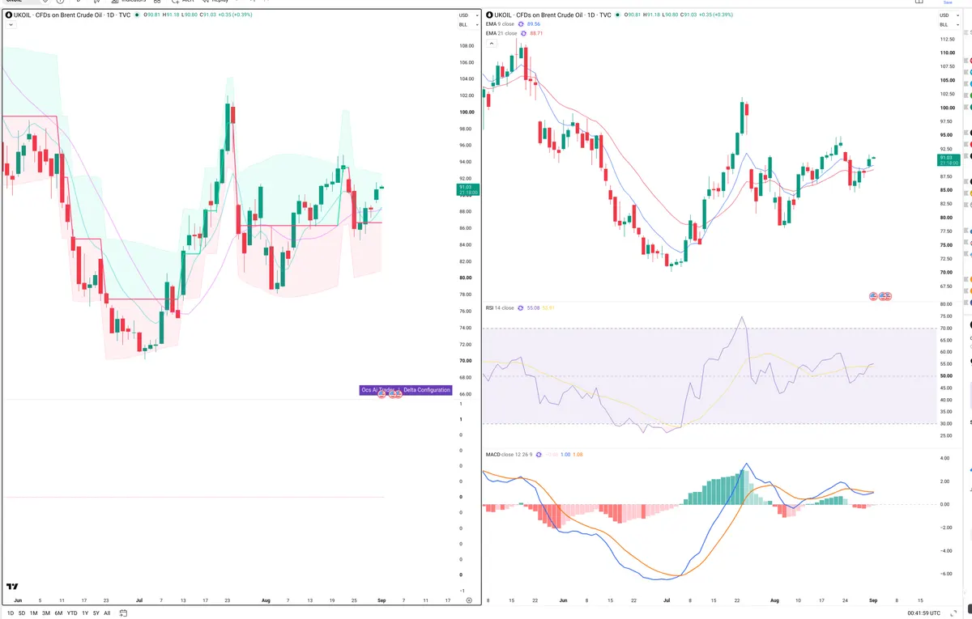The width and height of the screenshot is (972, 619).
Task: Select the 1Y date range button
Action: coord(85,613)
